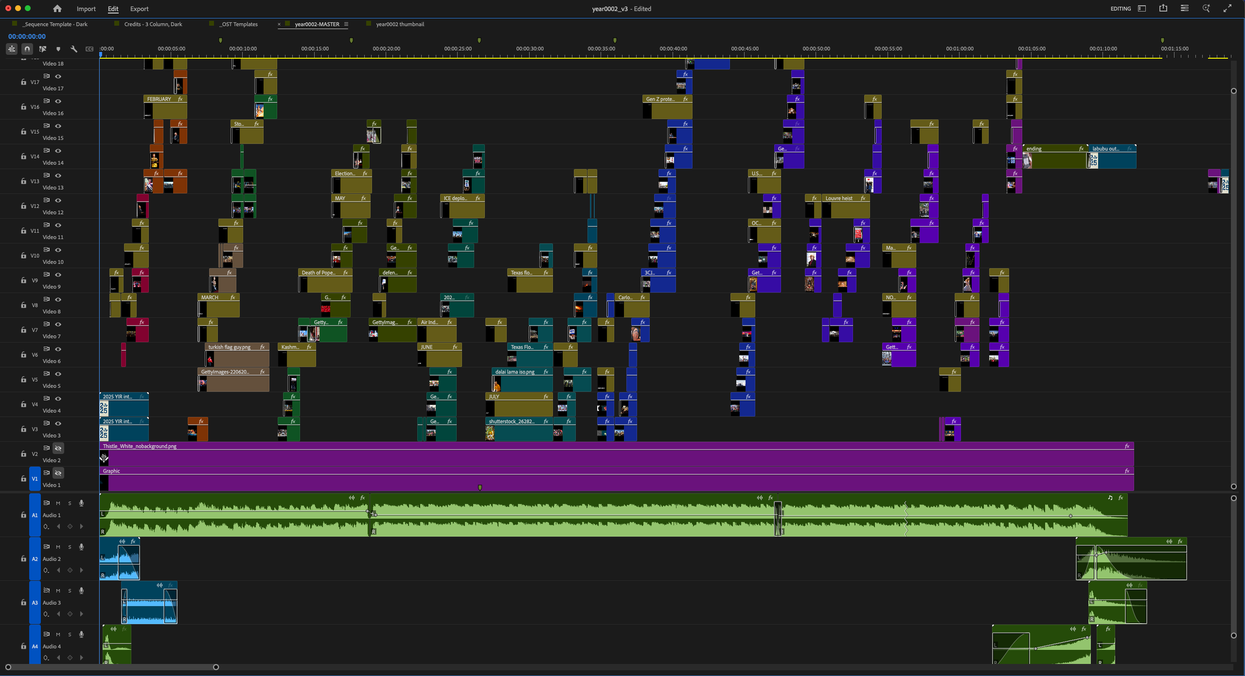
Task: Switch to year0002 thumbnail sequence tab
Action: click(399, 24)
